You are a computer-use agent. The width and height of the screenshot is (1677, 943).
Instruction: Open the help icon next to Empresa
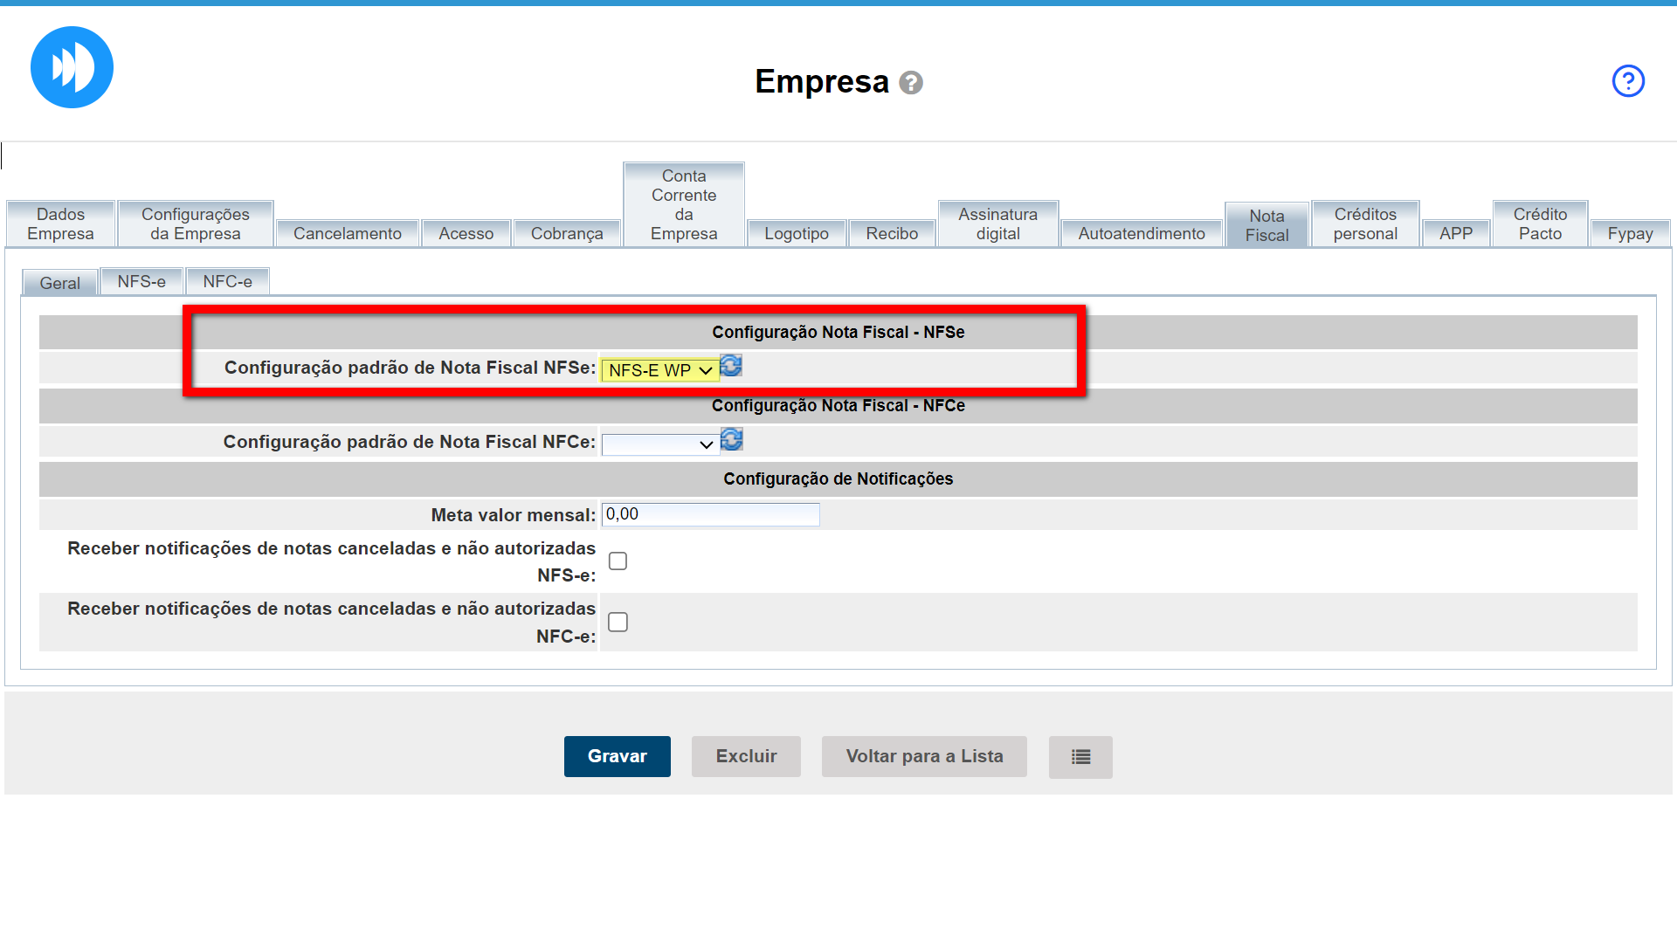pos(911,83)
